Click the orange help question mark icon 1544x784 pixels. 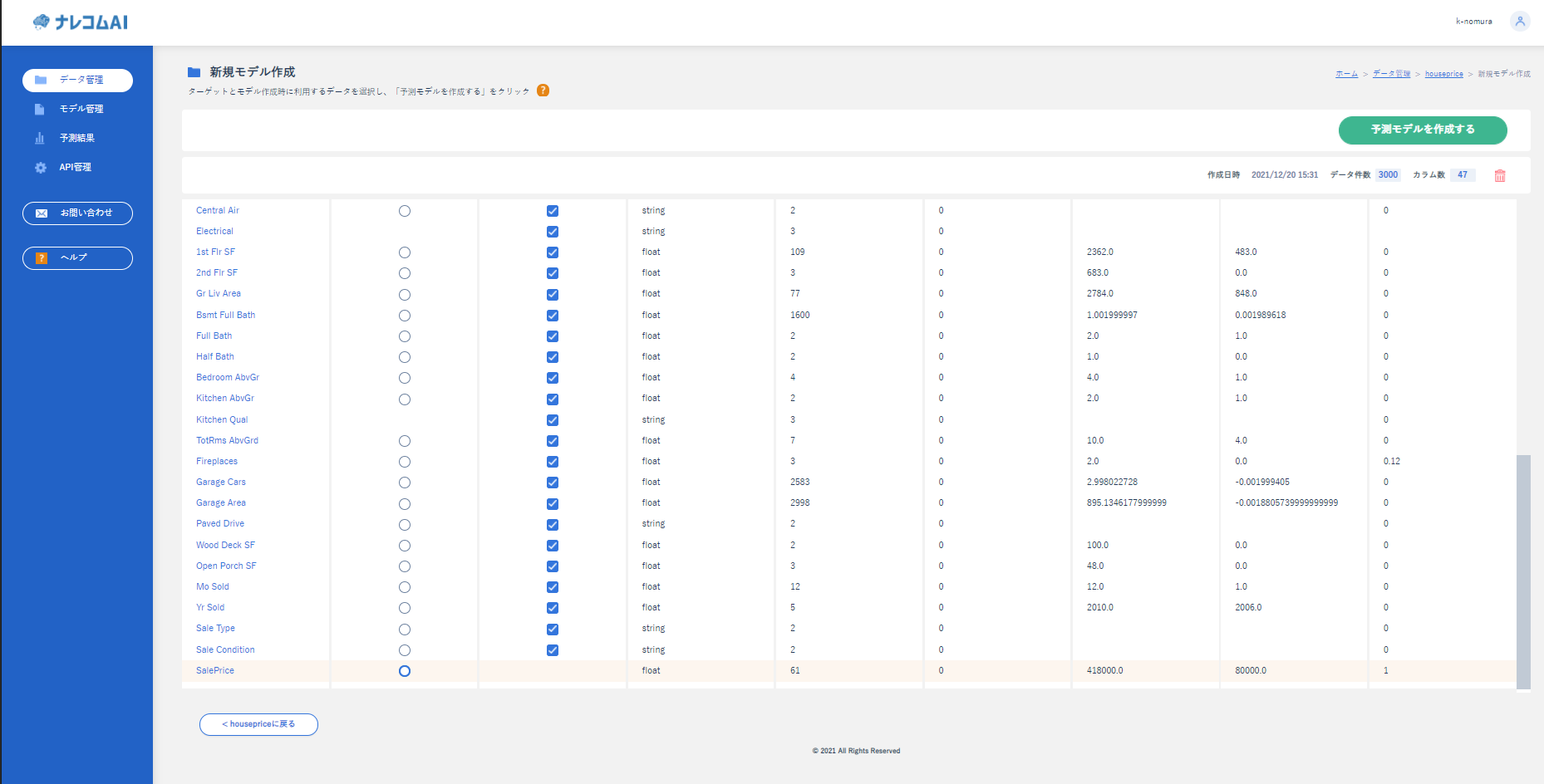pos(543,91)
